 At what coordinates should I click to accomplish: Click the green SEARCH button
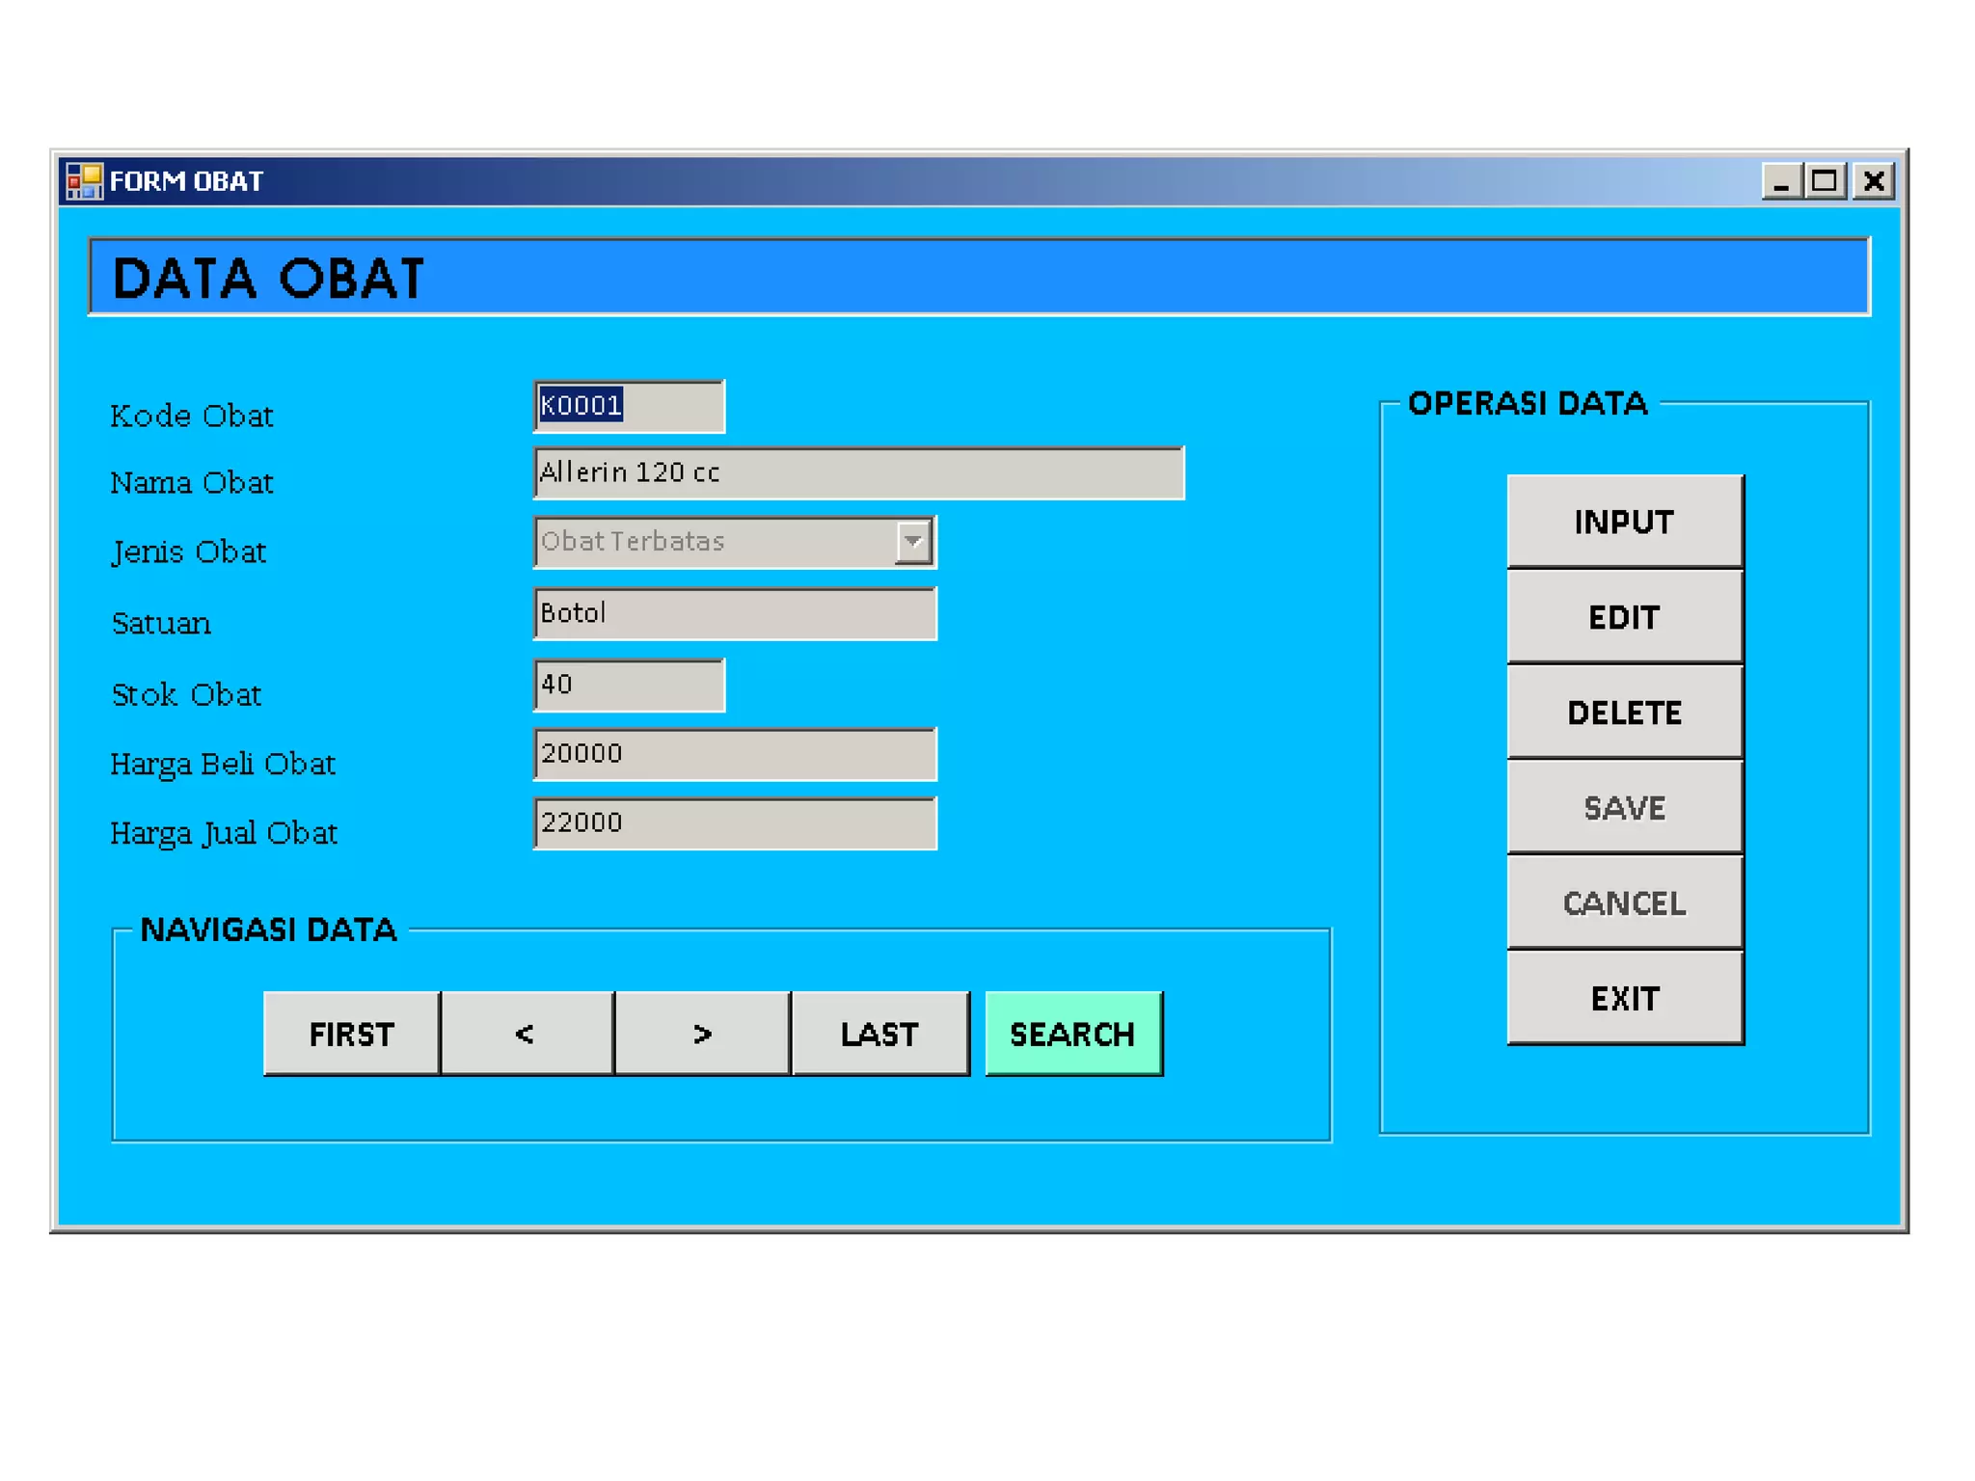click(x=1073, y=1034)
